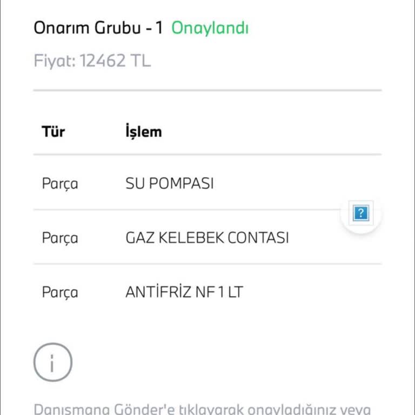Select the SU POMPASI item

coord(169,183)
